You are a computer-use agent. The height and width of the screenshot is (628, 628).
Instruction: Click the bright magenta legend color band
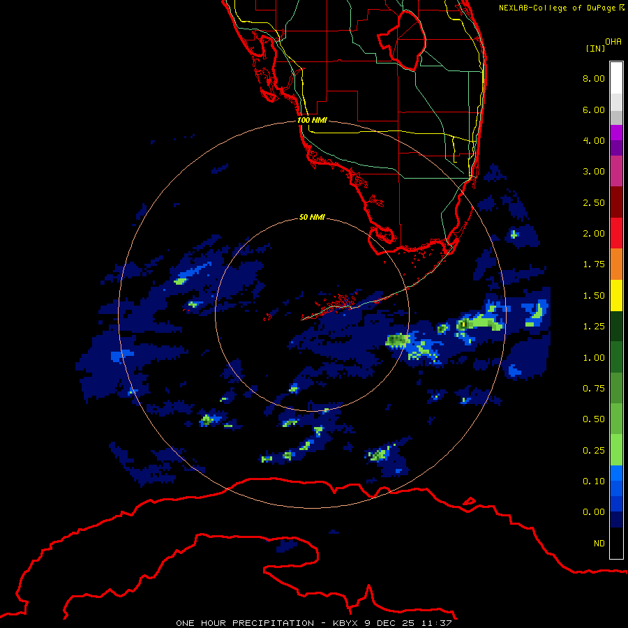[x=616, y=133]
